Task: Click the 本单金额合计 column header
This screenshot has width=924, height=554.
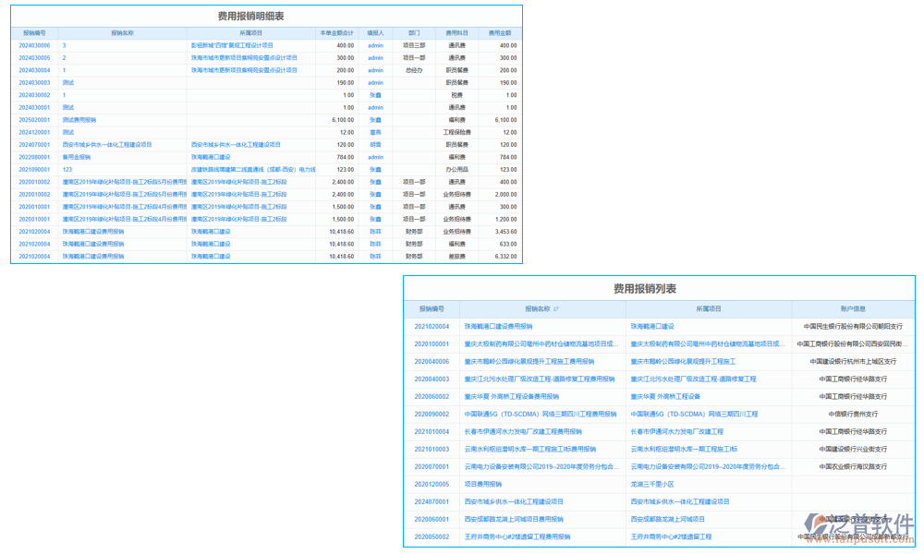Action: 335,32
